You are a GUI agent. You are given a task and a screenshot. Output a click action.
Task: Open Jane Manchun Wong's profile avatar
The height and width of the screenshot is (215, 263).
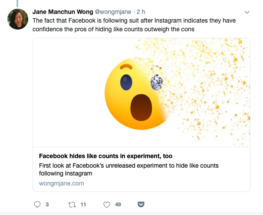pos(18,19)
